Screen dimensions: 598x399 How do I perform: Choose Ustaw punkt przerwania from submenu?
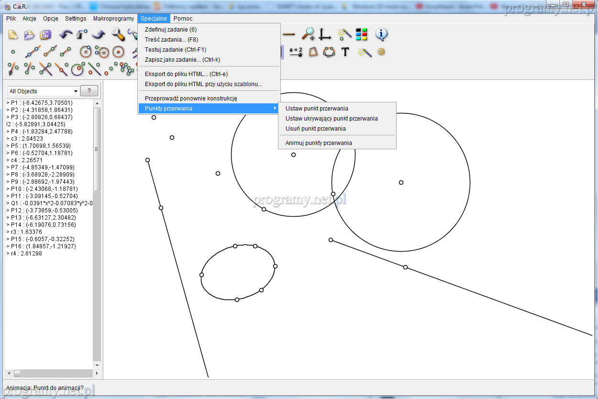point(317,109)
